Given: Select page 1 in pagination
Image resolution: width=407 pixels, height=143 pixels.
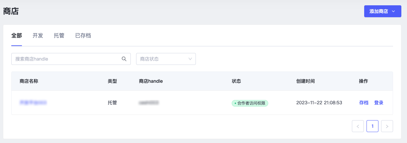Looking at the screenshot, I should coord(372,126).
